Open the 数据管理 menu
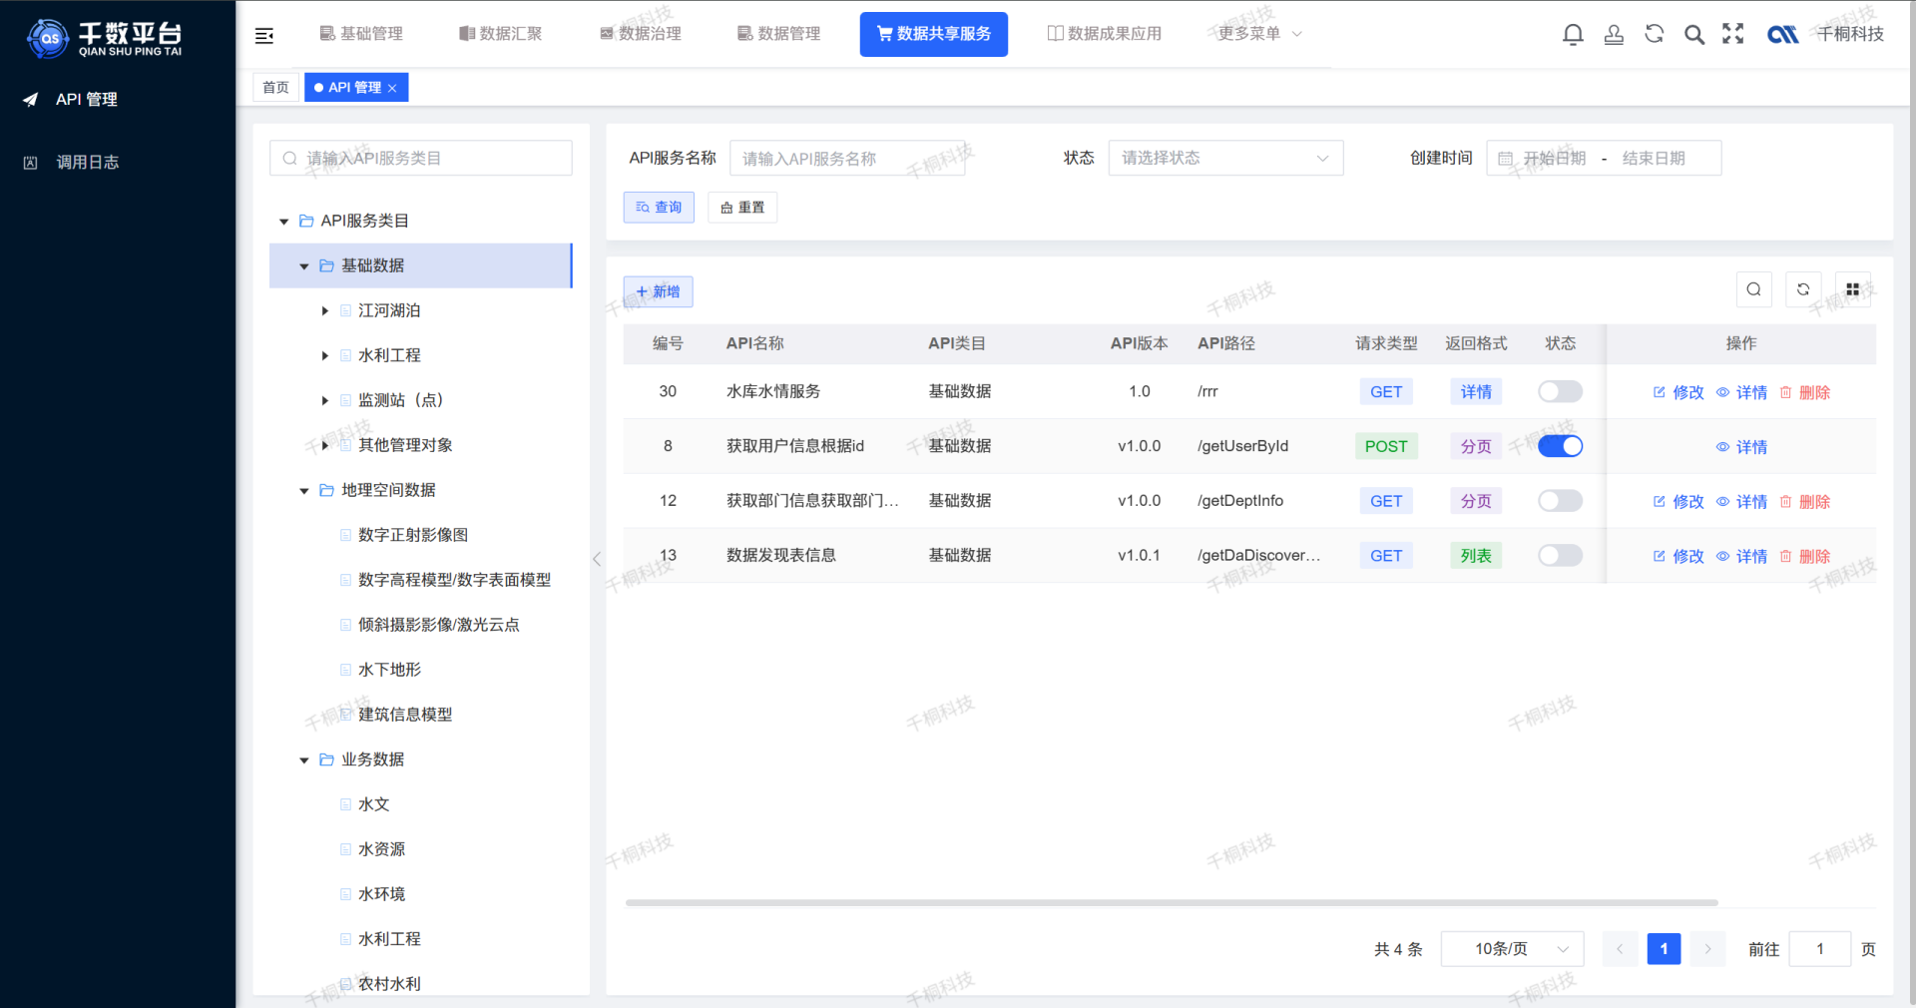Viewport: 1916px width, 1008px height. coord(779,34)
